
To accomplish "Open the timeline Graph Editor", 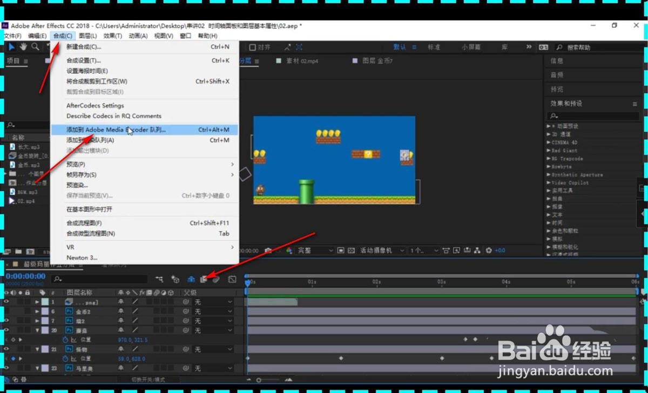I will (x=232, y=279).
